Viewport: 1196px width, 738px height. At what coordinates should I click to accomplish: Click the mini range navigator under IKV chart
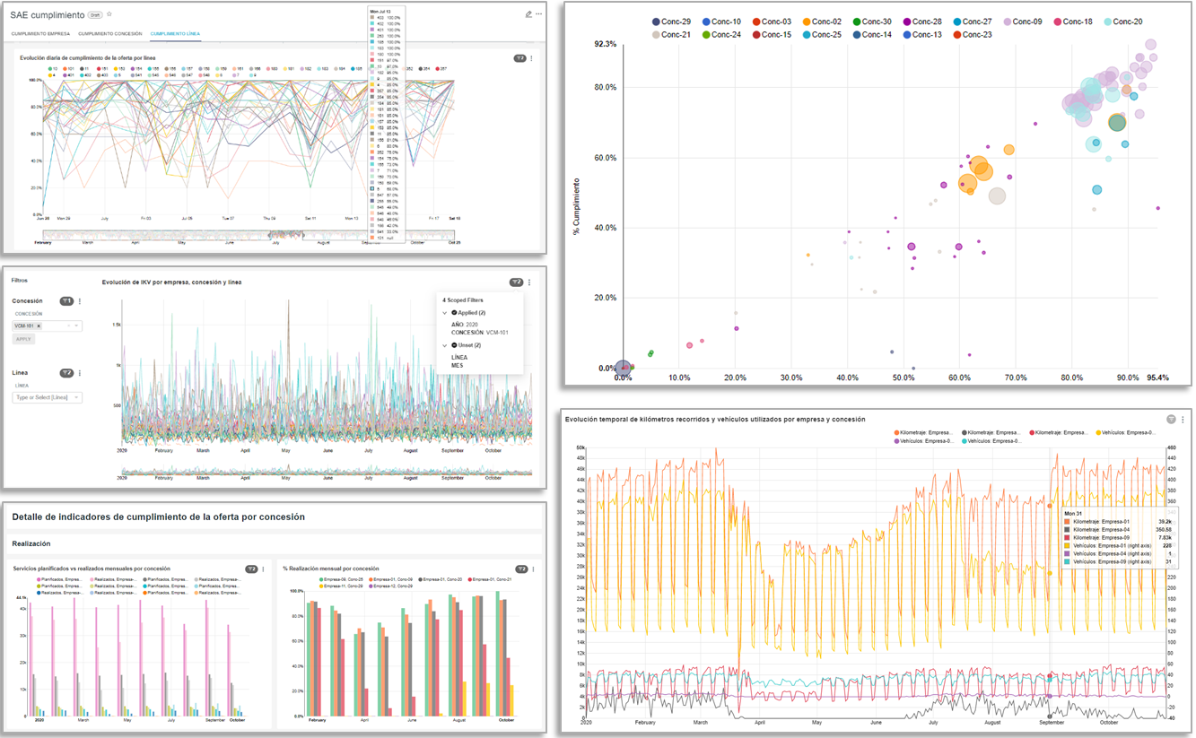click(x=327, y=473)
